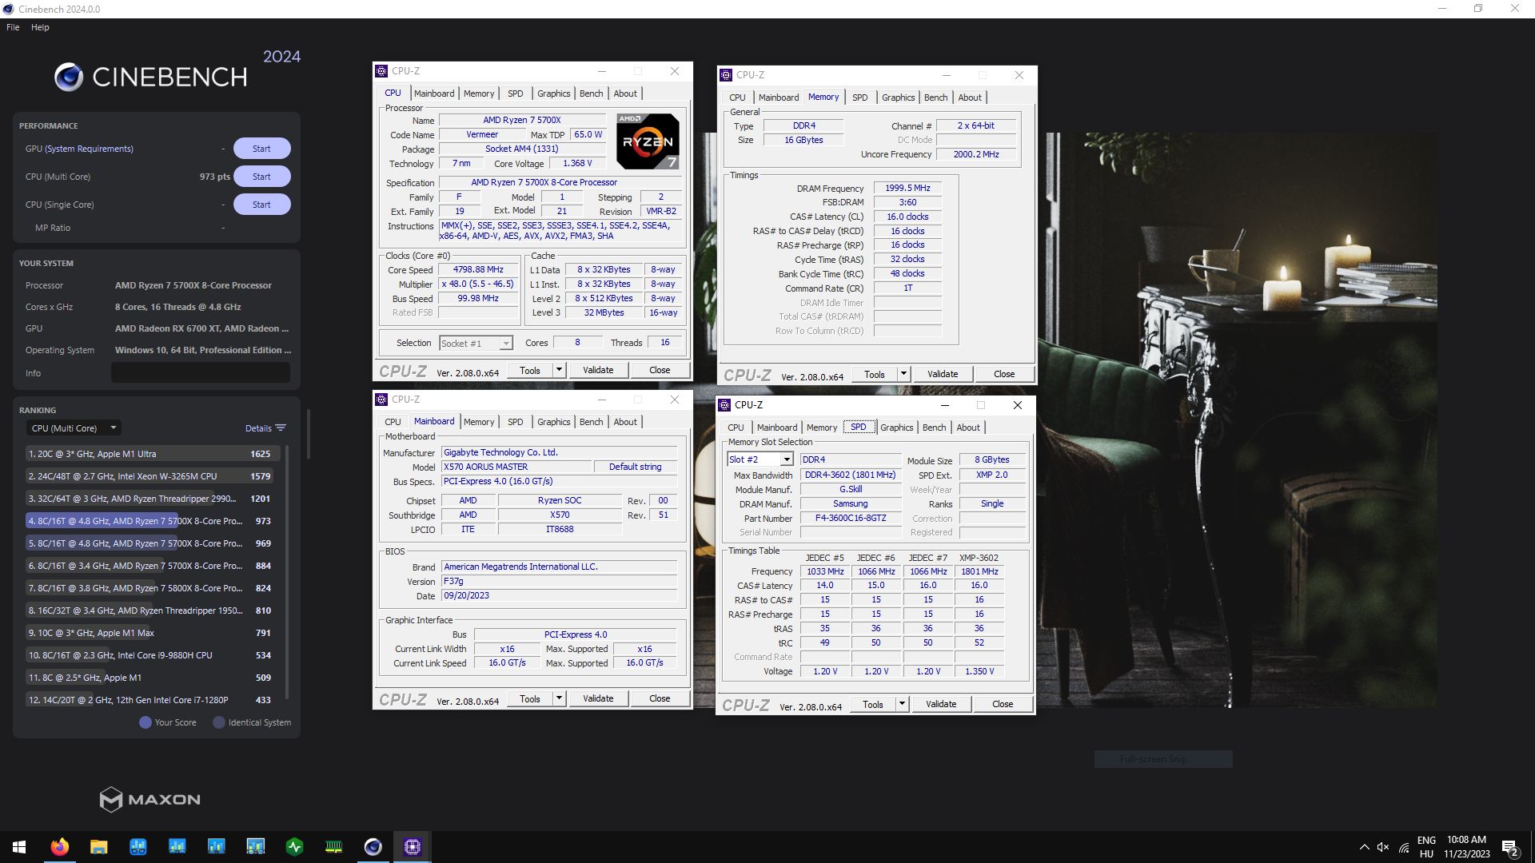Open the green RAM stick taskbar icon

click(x=333, y=847)
